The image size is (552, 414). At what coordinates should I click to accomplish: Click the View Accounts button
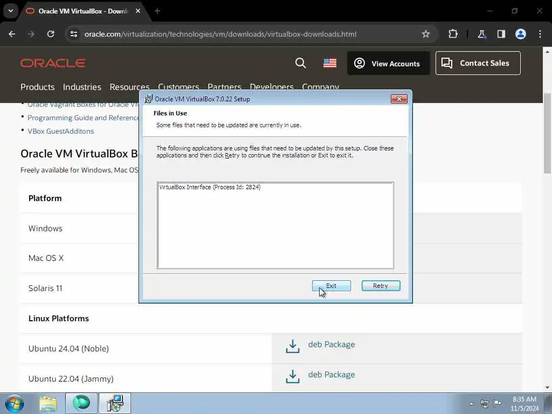point(388,63)
